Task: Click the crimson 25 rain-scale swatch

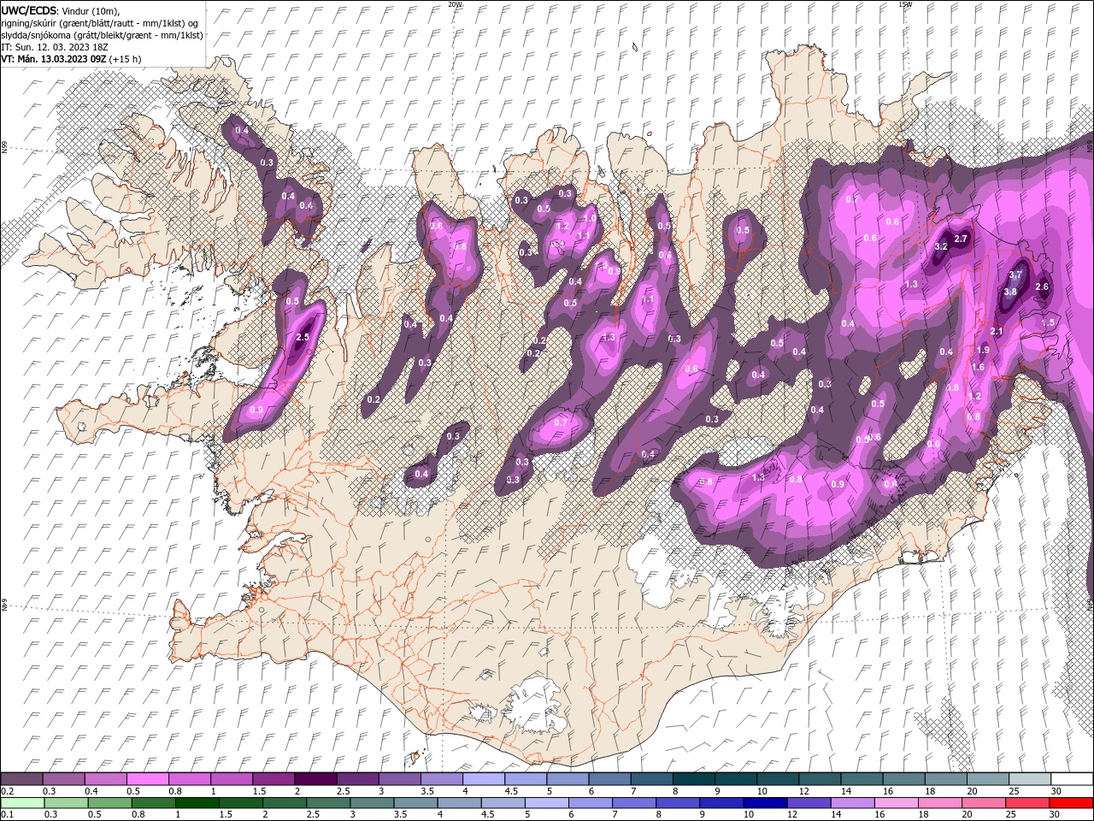Action: [1026, 803]
